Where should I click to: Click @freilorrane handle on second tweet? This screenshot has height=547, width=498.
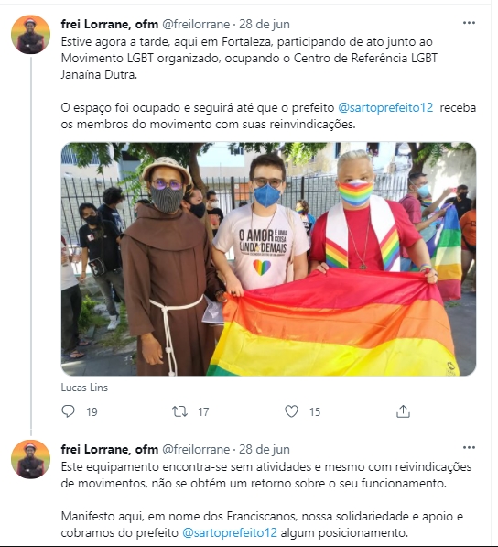point(196,449)
